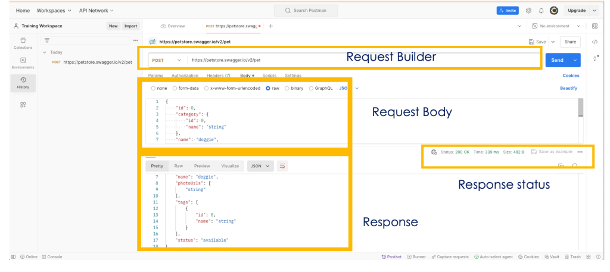Open the code snippet icon
The image size is (610, 272).
[x=594, y=42]
